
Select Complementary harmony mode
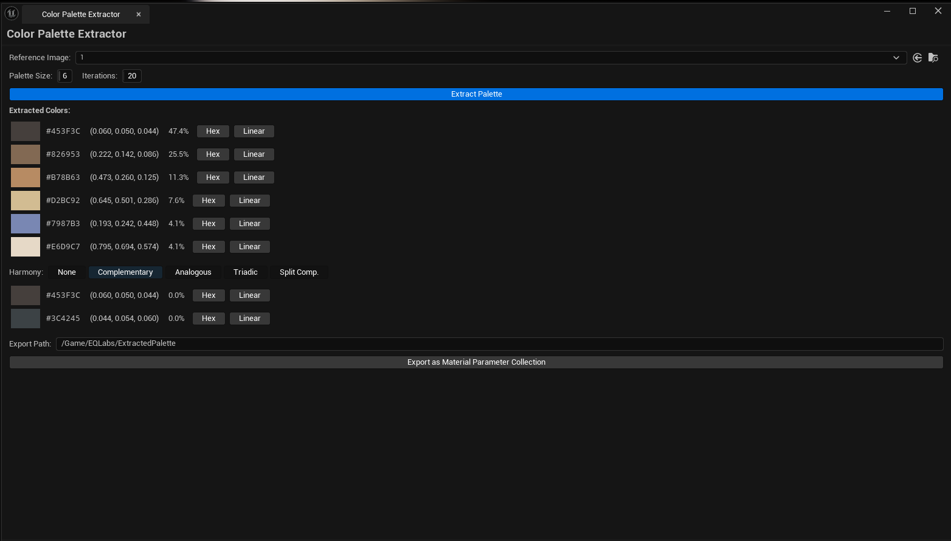click(x=125, y=272)
